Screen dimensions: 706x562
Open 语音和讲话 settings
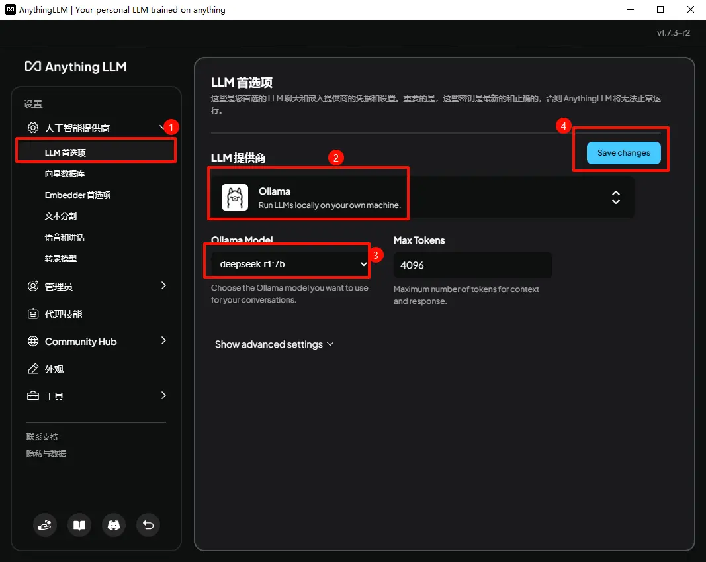65,238
